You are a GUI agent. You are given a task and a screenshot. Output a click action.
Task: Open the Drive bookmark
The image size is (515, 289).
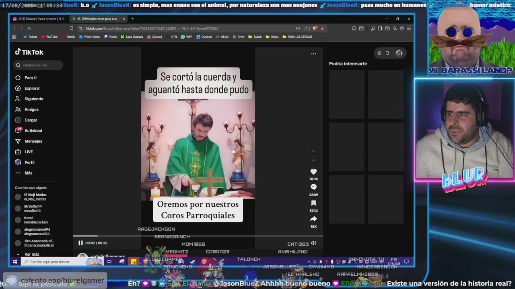(x=239, y=37)
